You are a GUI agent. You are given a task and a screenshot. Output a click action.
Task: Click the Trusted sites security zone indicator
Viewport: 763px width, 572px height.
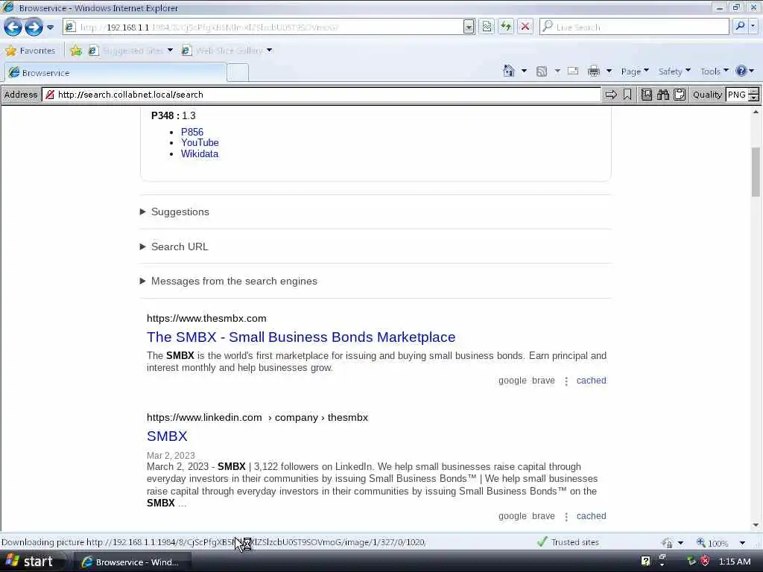click(x=568, y=542)
